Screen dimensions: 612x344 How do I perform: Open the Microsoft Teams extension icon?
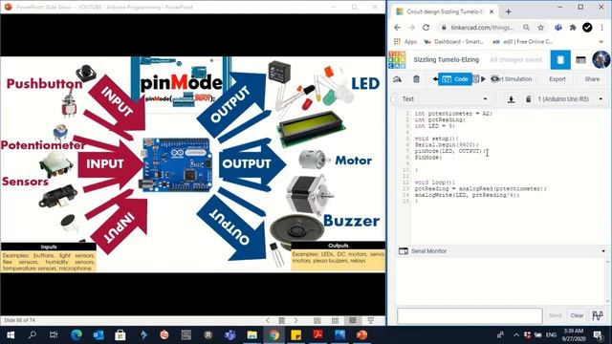[x=558, y=28]
